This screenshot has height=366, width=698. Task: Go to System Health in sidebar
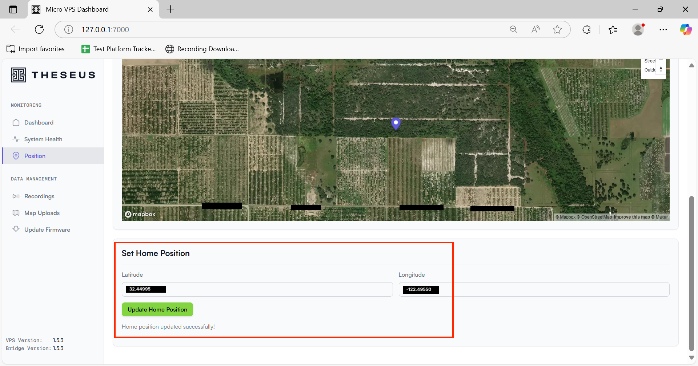43,139
